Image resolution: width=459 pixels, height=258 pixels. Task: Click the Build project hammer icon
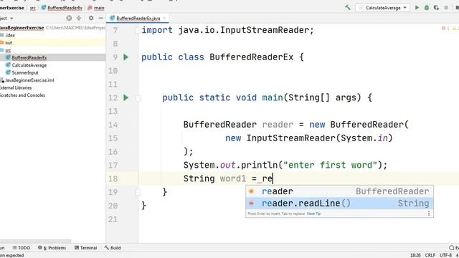coord(347,8)
